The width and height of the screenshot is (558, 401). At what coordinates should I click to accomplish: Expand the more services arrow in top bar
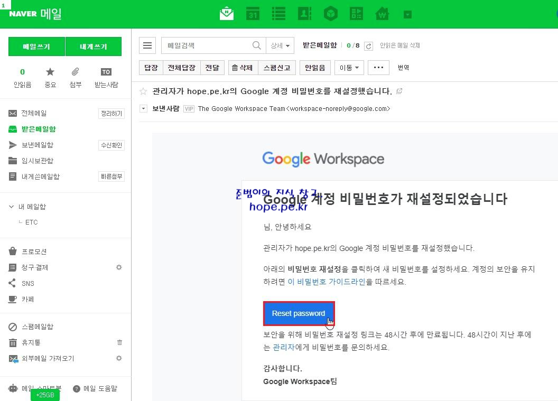(x=408, y=15)
